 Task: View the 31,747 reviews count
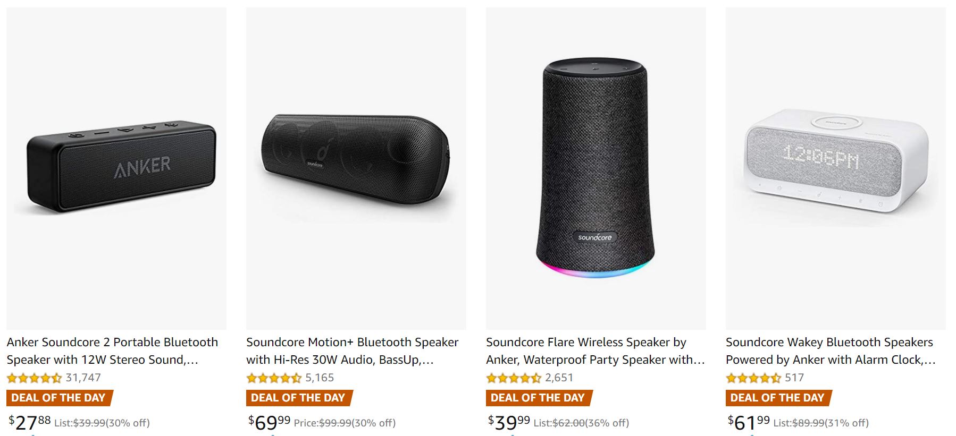click(83, 378)
